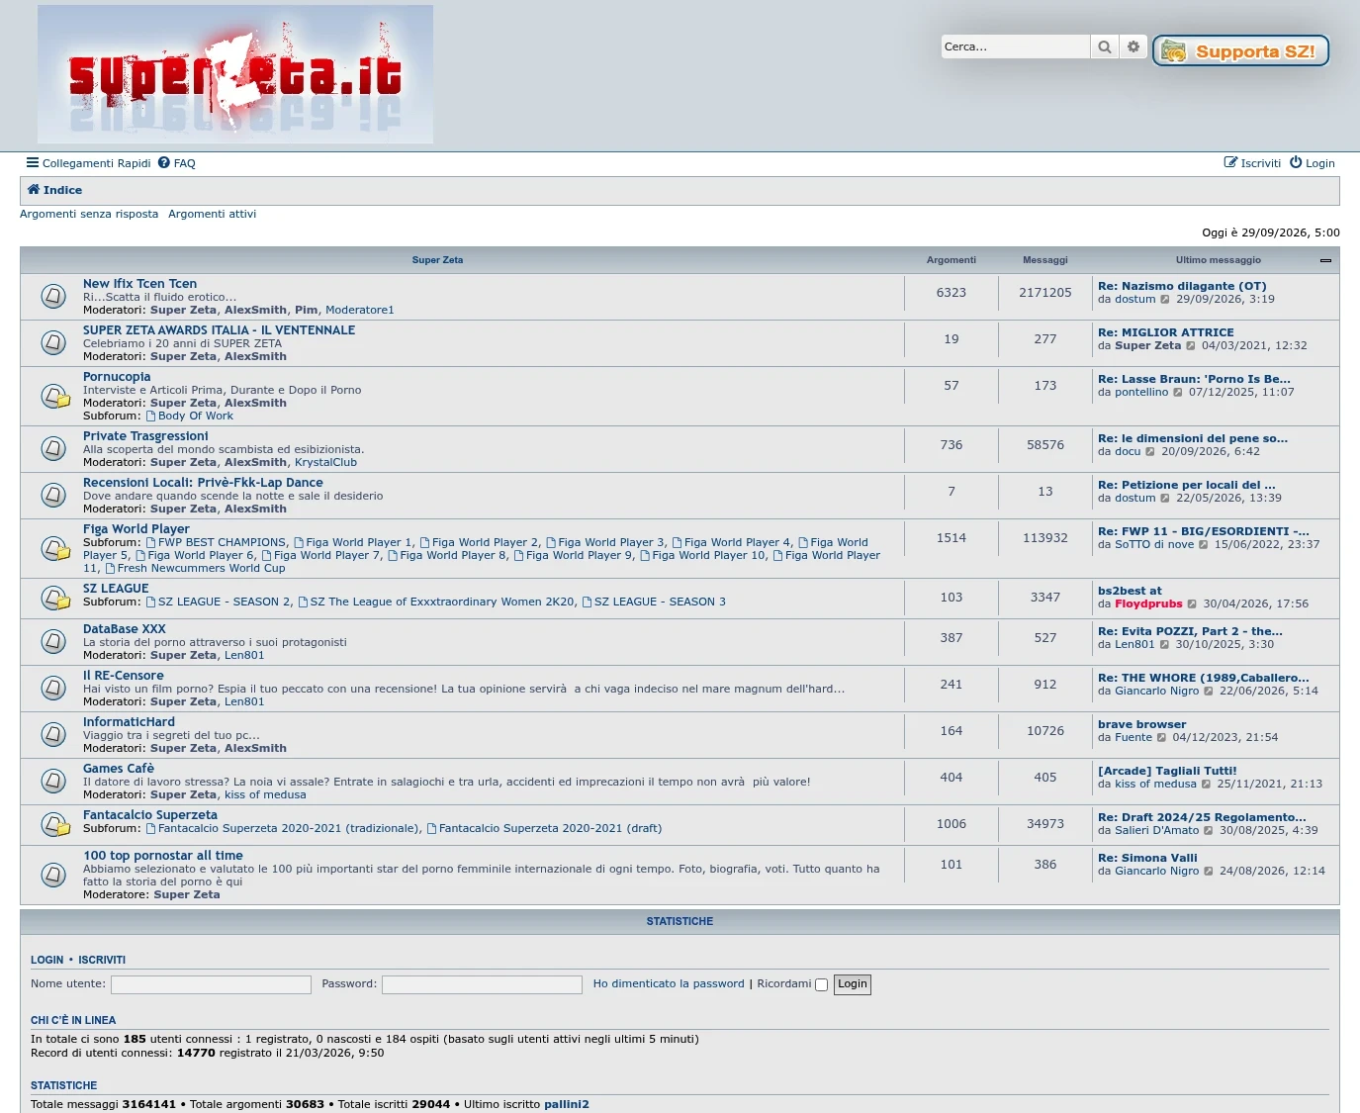Screen dimensions: 1360x1113
Task: Click forum icon for Games Cafè
Action: [53, 781]
